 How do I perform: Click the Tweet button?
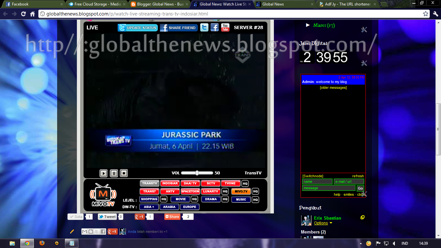tap(107, 217)
